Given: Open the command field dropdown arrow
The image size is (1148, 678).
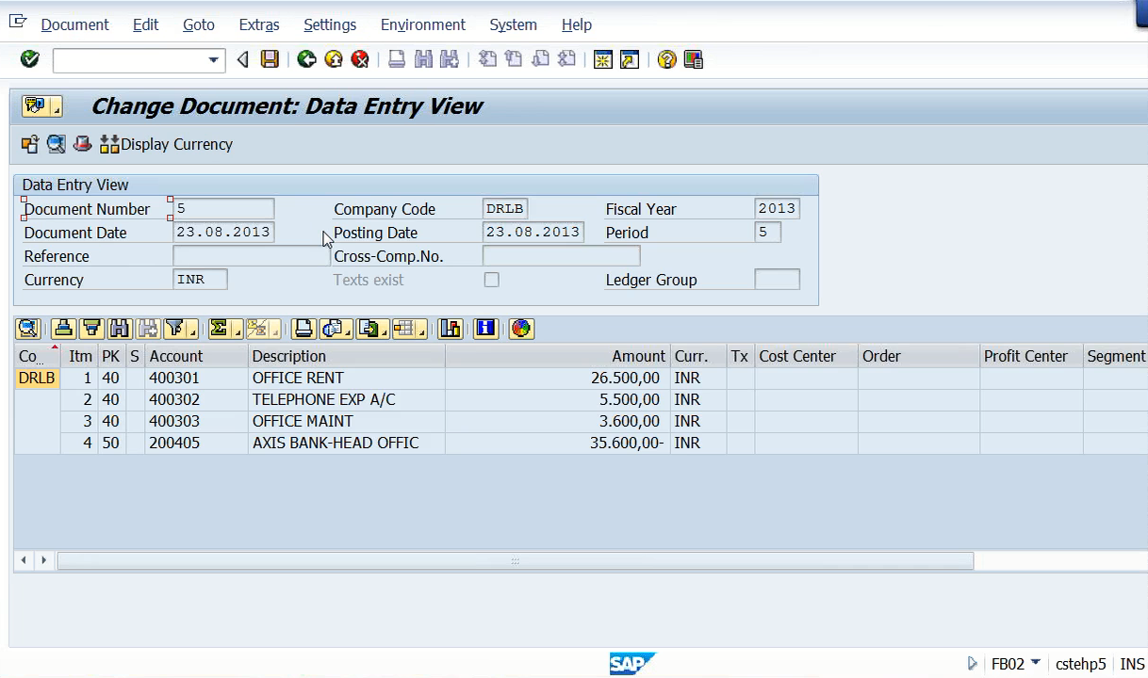Looking at the screenshot, I should tap(214, 60).
